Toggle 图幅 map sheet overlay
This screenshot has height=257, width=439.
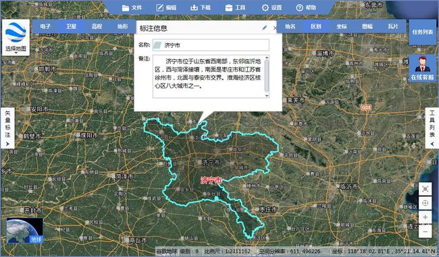(x=367, y=26)
